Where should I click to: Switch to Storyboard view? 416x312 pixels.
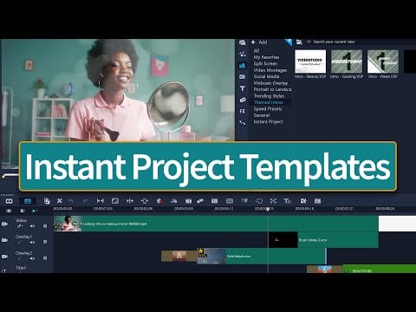coord(10,201)
